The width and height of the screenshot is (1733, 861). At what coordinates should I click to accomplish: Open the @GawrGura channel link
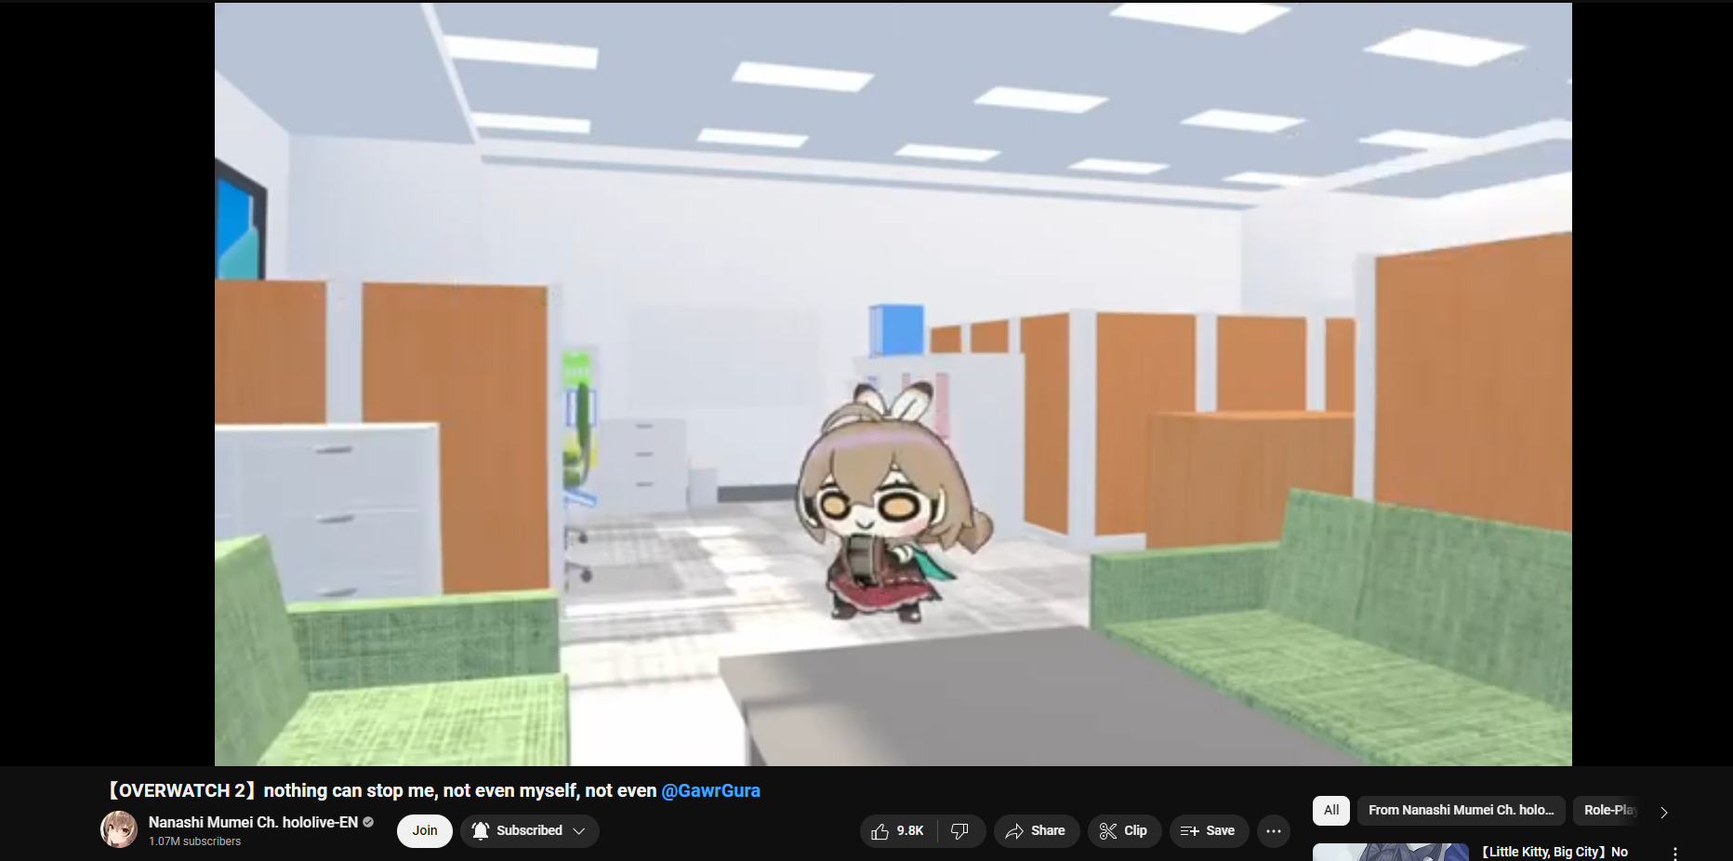point(710,790)
